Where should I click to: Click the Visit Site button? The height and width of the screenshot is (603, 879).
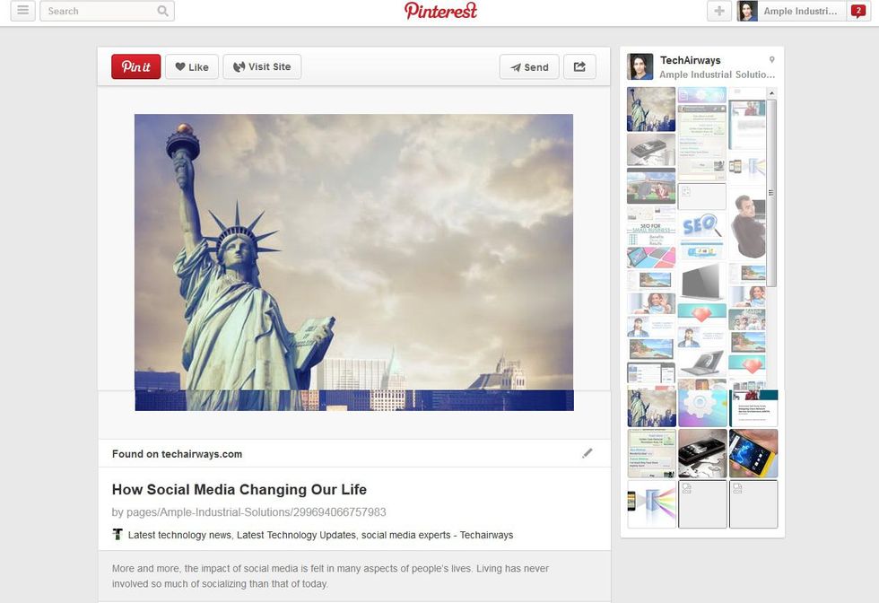262,67
